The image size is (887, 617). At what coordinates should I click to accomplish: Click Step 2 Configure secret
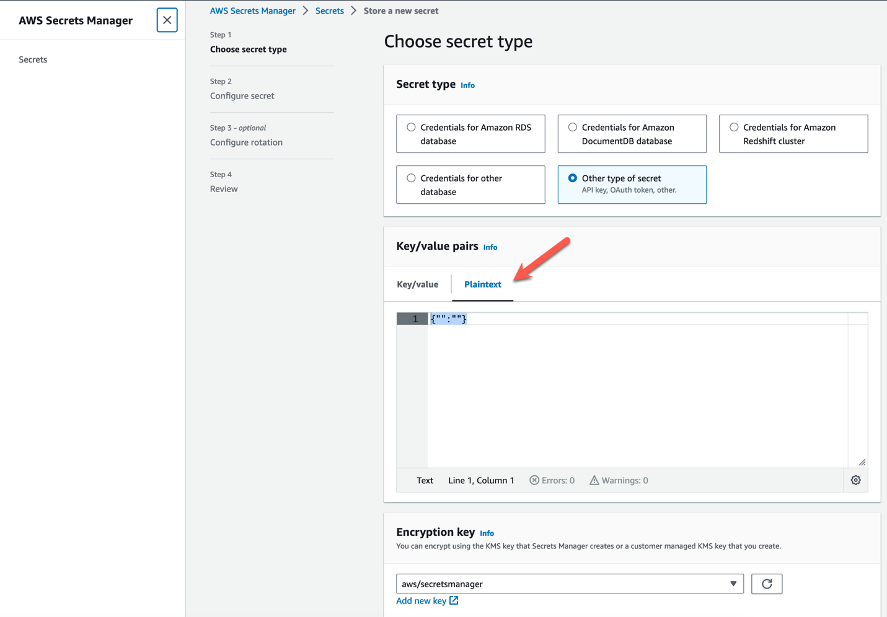pos(242,89)
